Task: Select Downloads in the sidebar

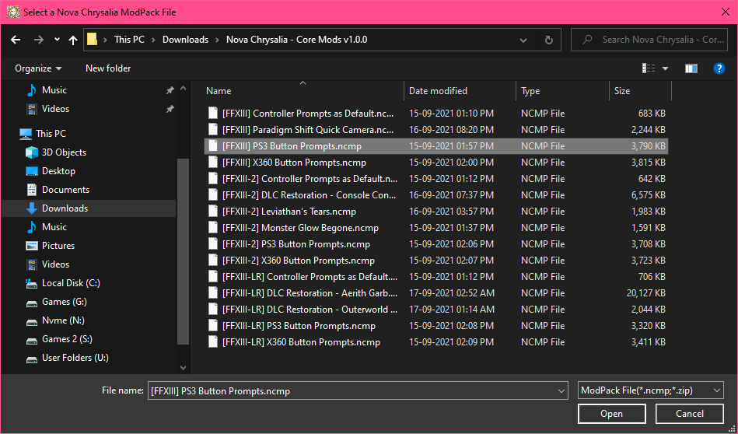Action: pos(65,208)
